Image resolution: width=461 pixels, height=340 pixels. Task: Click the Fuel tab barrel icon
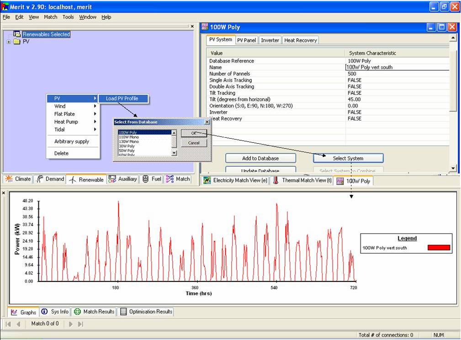(145, 179)
